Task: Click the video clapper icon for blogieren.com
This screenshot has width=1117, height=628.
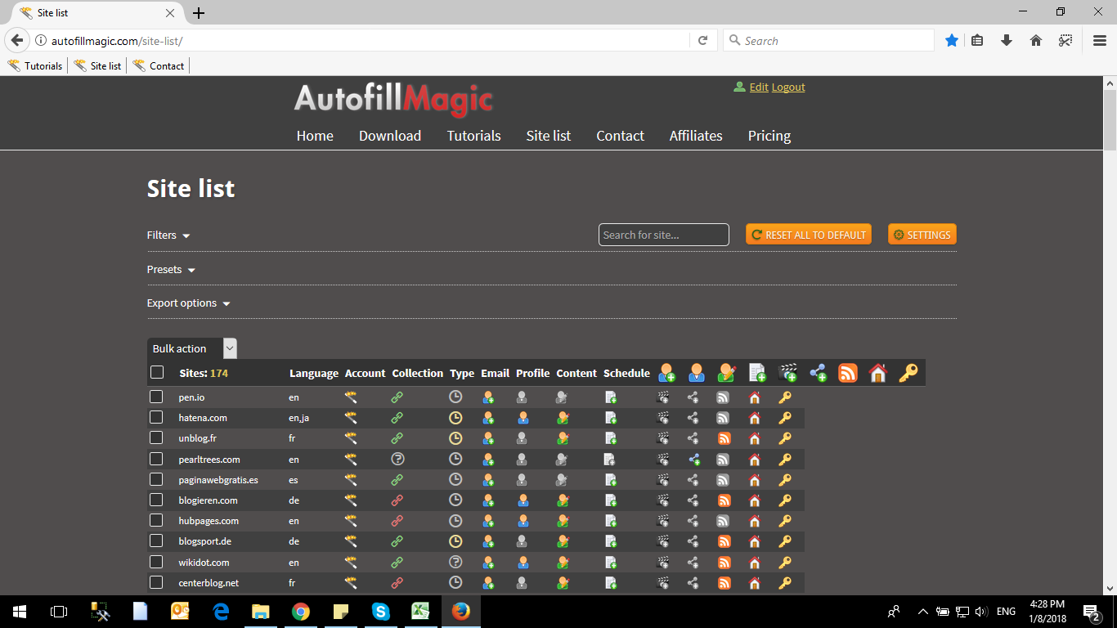Action: 663,500
